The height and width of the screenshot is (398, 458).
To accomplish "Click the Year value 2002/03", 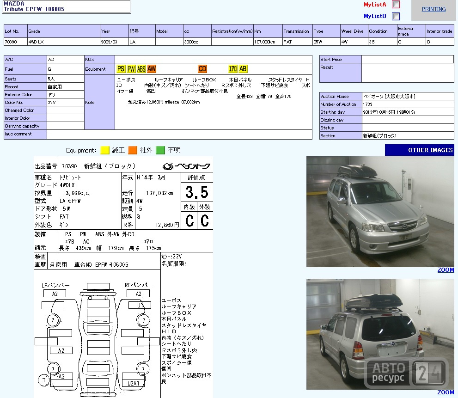I will click(109, 42).
